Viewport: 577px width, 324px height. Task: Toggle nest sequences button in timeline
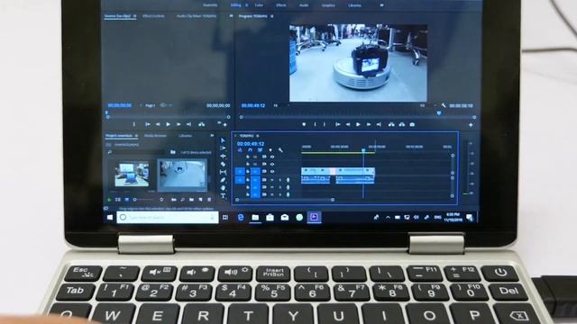pos(241,150)
